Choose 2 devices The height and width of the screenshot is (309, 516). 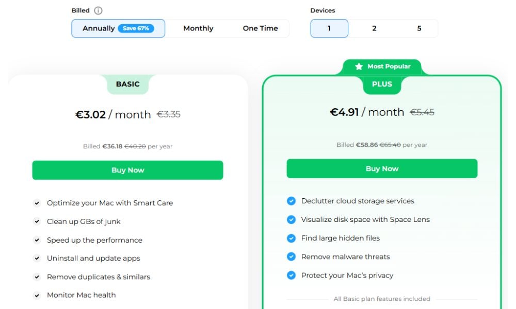(374, 28)
